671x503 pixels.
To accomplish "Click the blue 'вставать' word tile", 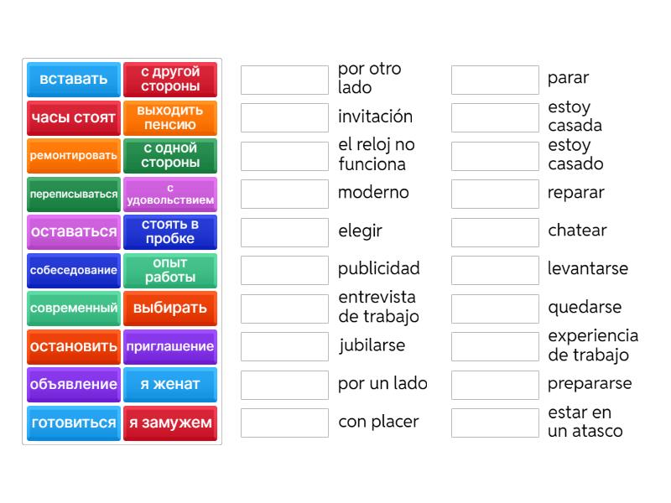I will (74, 80).
